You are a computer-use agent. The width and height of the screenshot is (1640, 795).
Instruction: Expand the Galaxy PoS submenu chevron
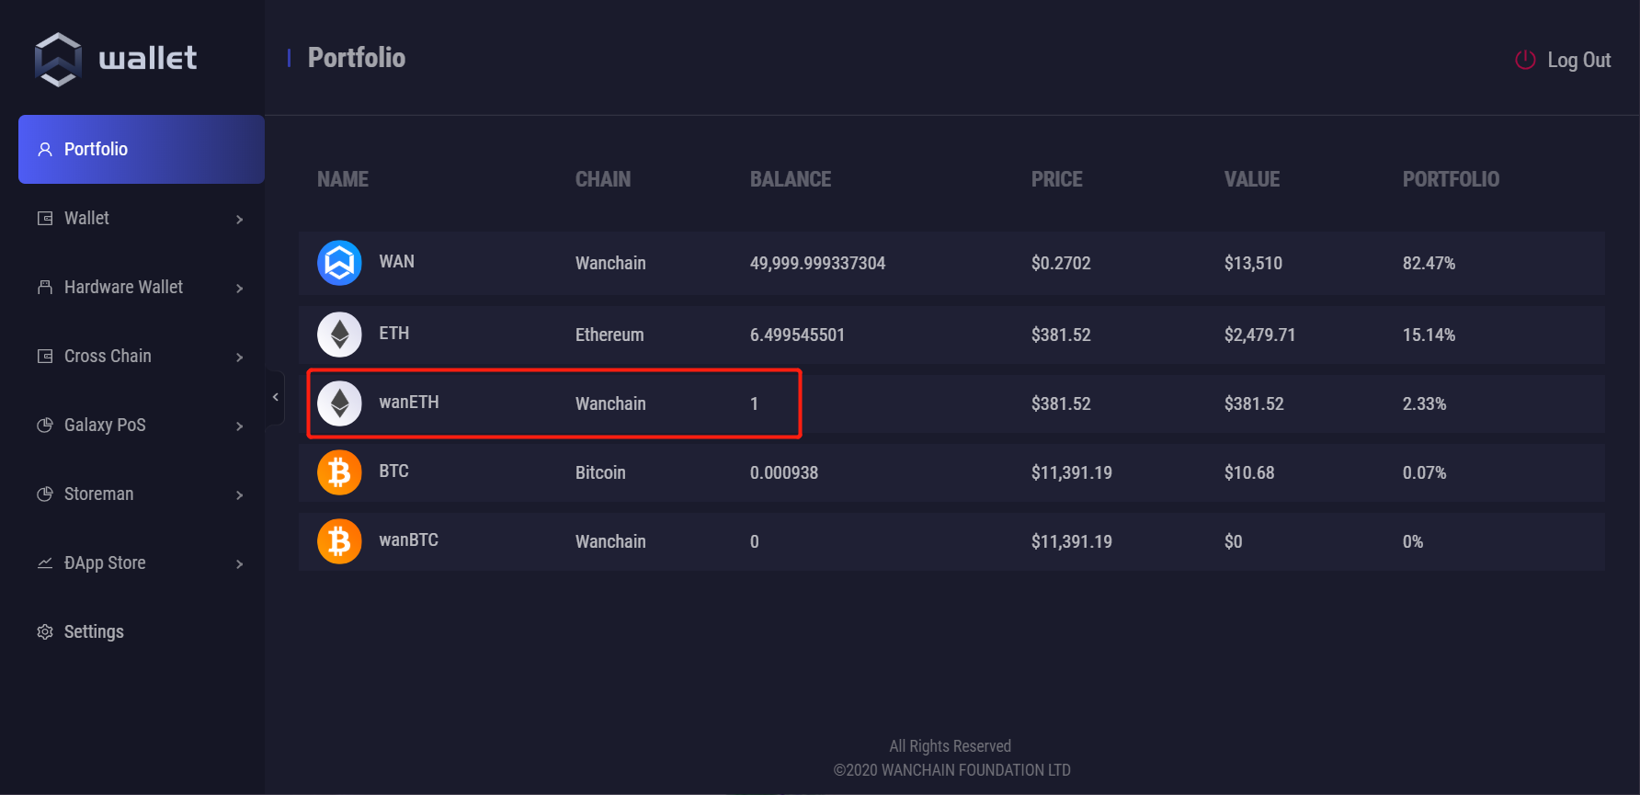click(239, 426)
